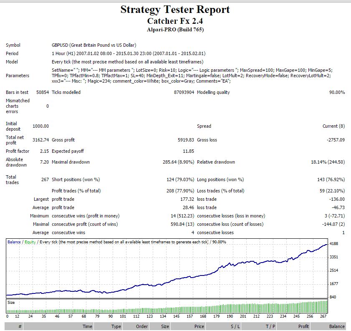This screenshot has width=351, height=331.
Task: Click relative drawdown 18.14% (244.50)
Action: [328, 162]
